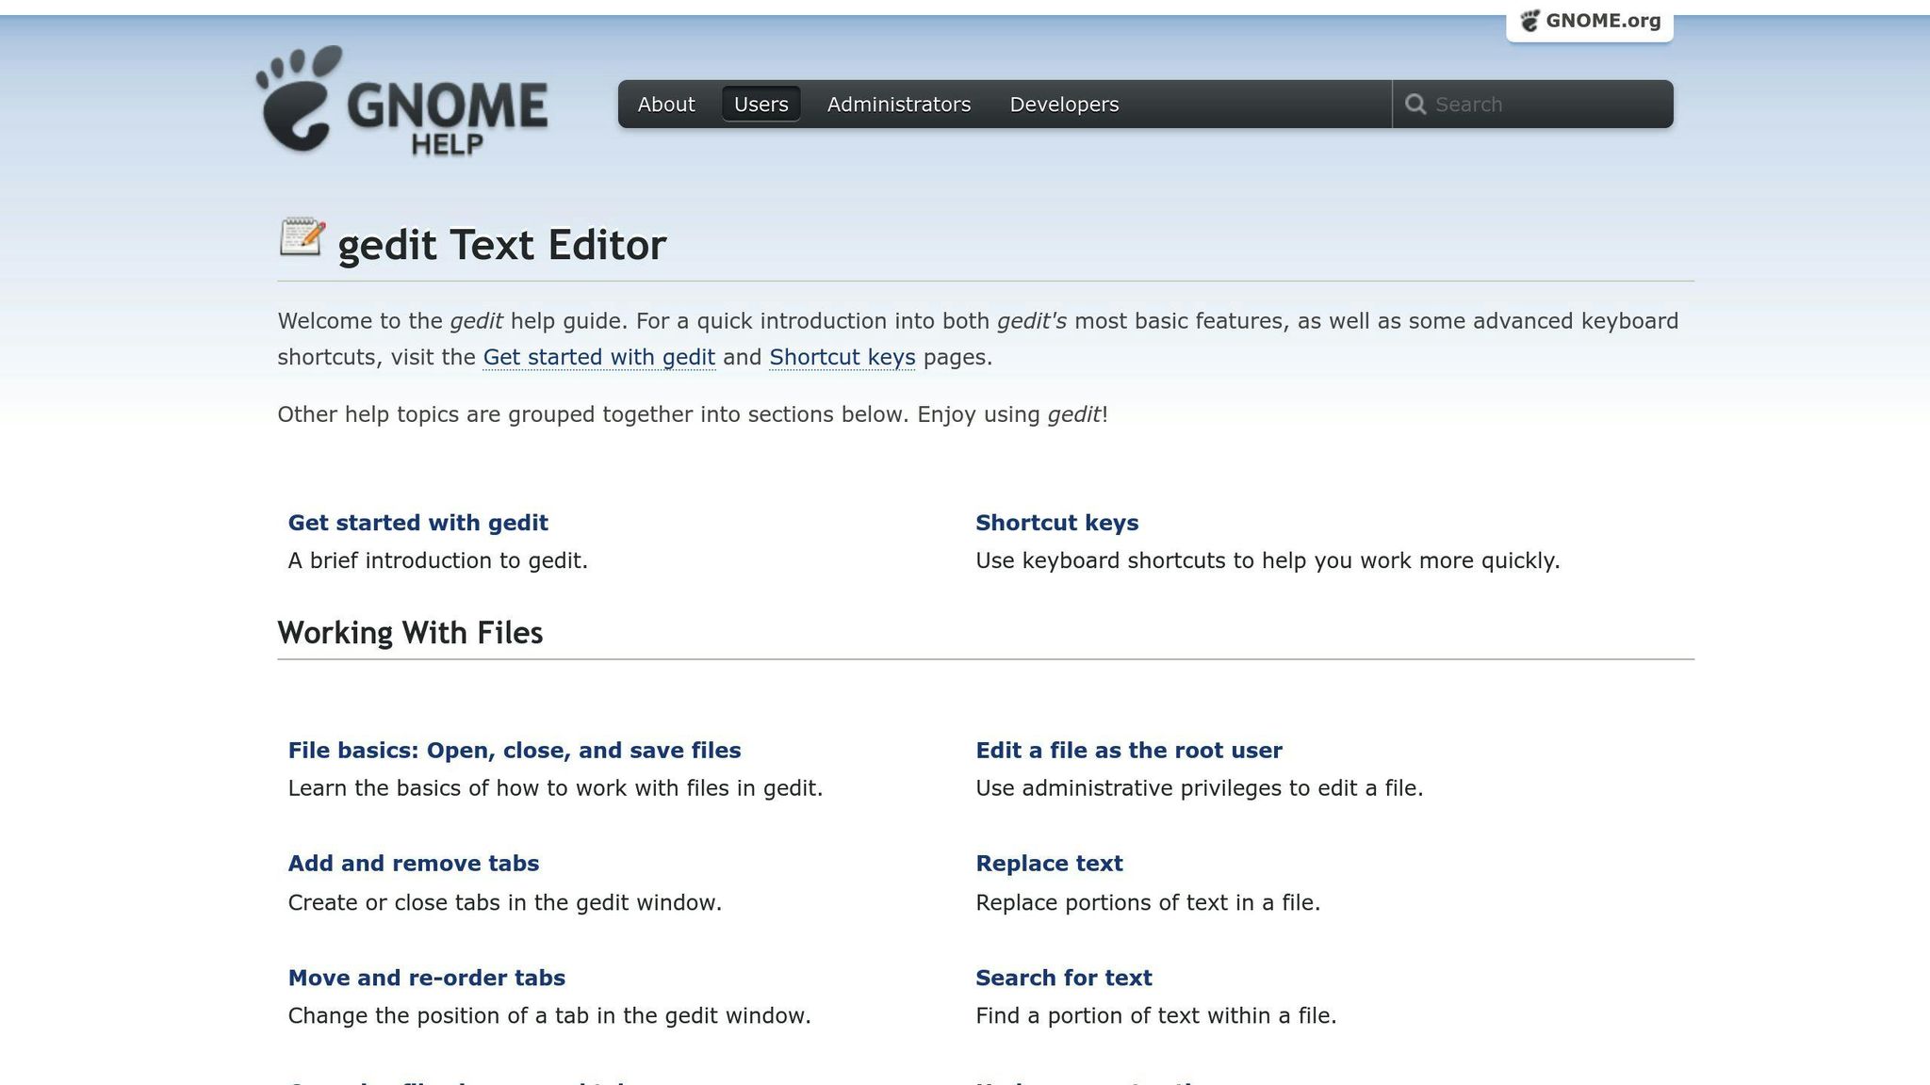This screenshot has height=1085, width=1930.
Task: Click the 'Working With Files' section heading
Action: pyautogui.click(x=410, y=633)
